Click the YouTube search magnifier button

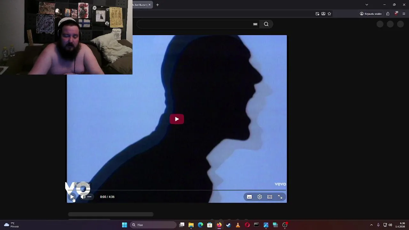click(266, 24)
